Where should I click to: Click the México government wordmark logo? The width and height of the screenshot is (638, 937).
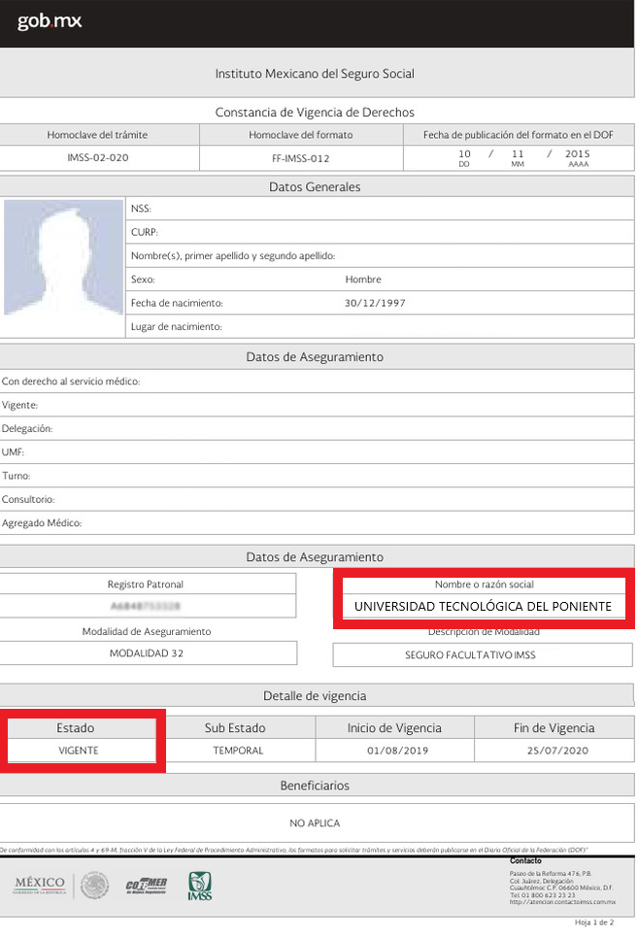[39, 884]
